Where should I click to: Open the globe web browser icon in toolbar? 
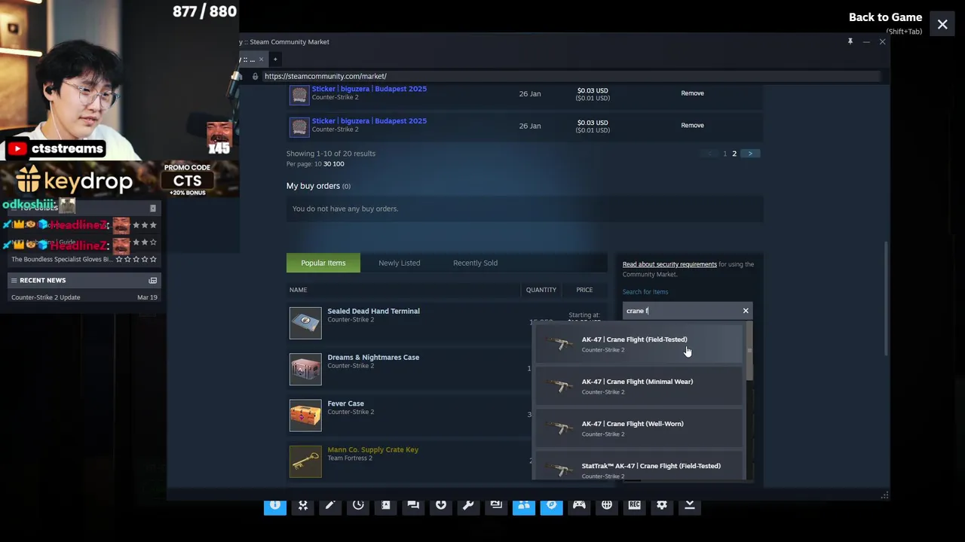[x=607, y=505]
